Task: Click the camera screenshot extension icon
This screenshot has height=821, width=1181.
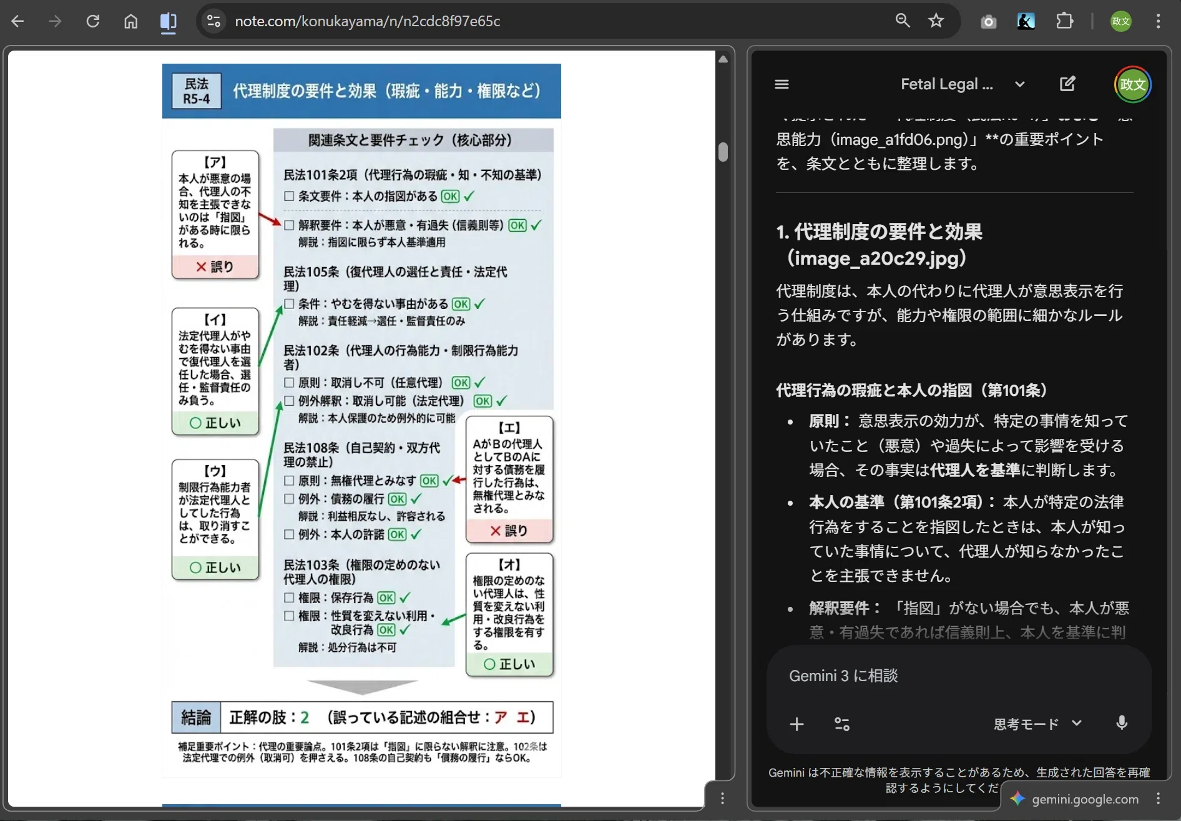Action: [x=988, y=22]
